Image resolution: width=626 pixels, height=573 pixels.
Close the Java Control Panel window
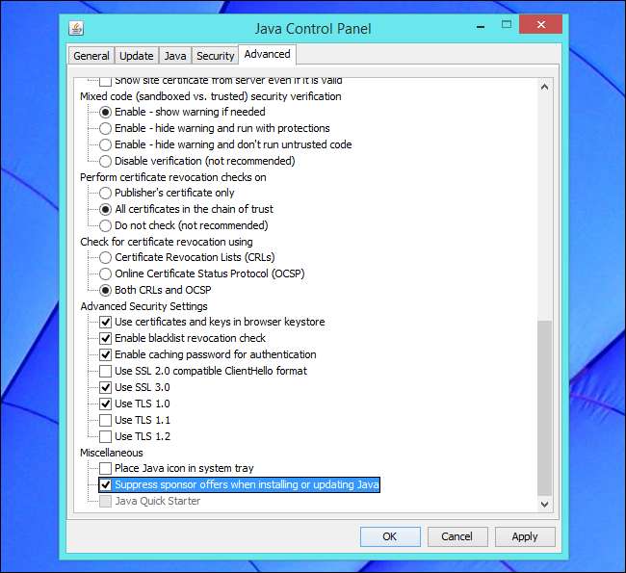[x=541, y=25]
